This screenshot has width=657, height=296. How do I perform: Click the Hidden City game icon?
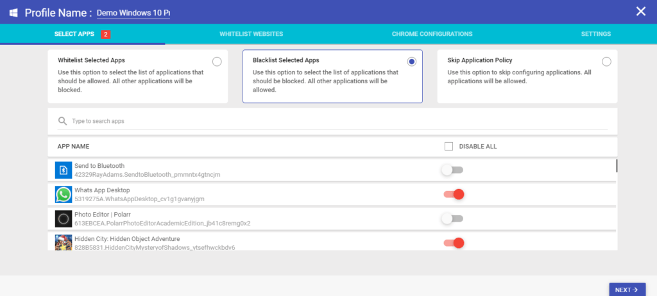coord(64,242)
